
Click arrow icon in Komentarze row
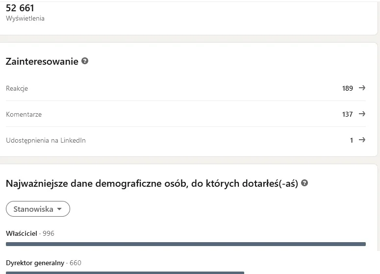coord(362,114)
